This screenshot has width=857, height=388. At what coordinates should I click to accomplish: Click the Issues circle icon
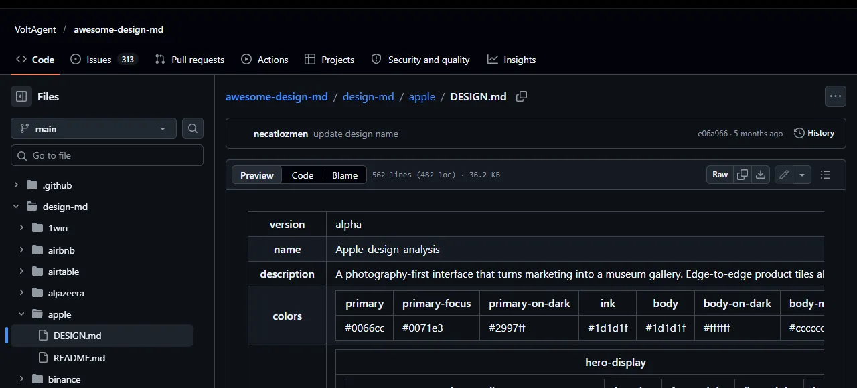coord(76,60)
